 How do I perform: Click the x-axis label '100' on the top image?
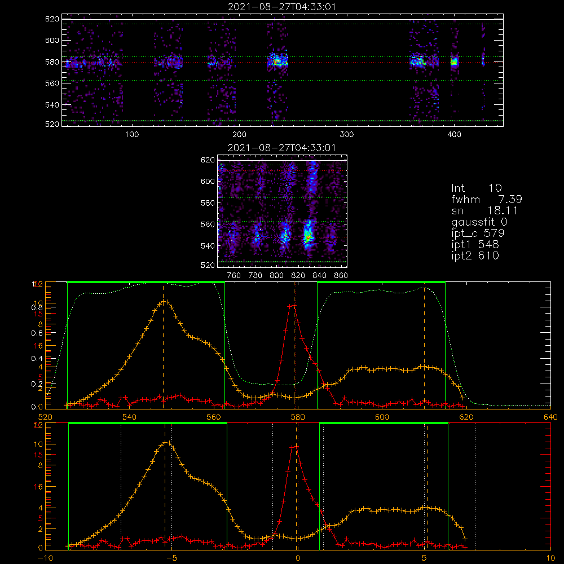pos(132,135)
